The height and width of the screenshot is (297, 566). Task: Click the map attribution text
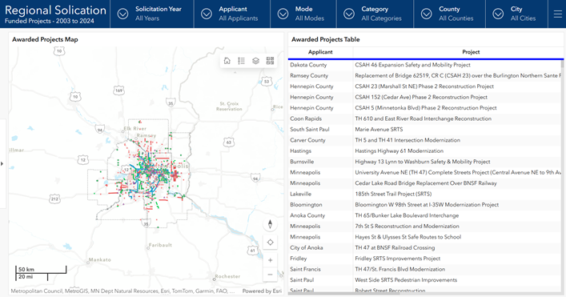point(122,291)
